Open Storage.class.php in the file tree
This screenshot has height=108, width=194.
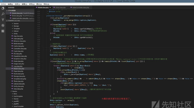click(19, 76)
